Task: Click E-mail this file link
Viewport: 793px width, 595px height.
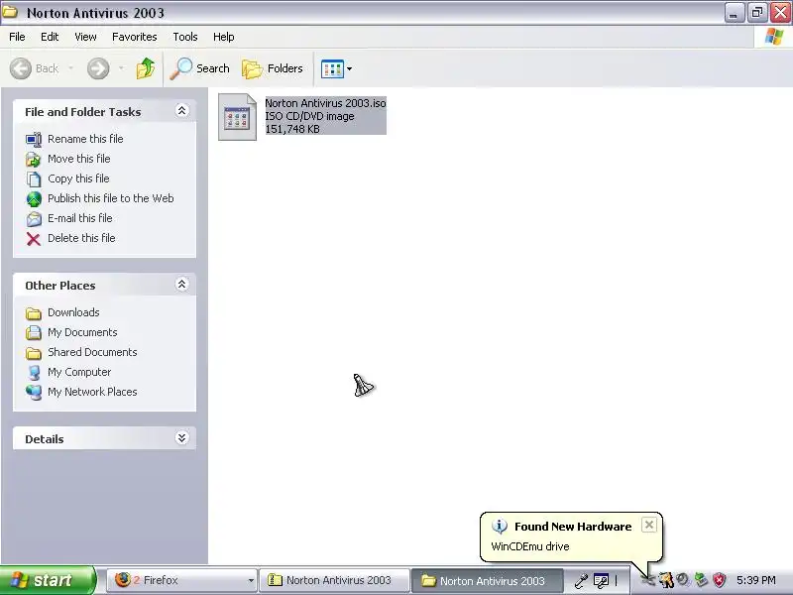Action: [80, 218]
